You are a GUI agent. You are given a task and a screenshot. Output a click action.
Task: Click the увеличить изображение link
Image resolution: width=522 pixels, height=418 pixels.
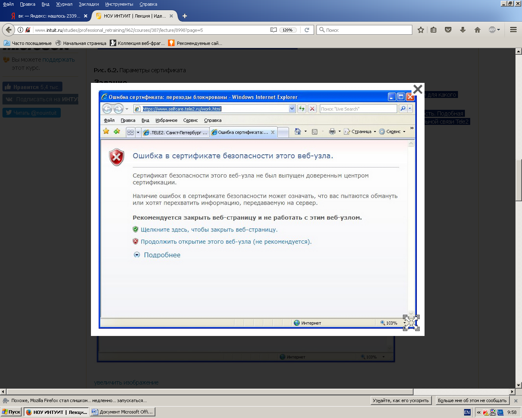[126, 382]
